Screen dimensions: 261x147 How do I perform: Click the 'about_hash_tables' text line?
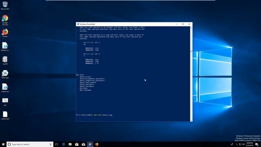point(88,82)
